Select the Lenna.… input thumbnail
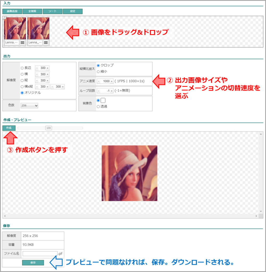 tap(15, 28)
